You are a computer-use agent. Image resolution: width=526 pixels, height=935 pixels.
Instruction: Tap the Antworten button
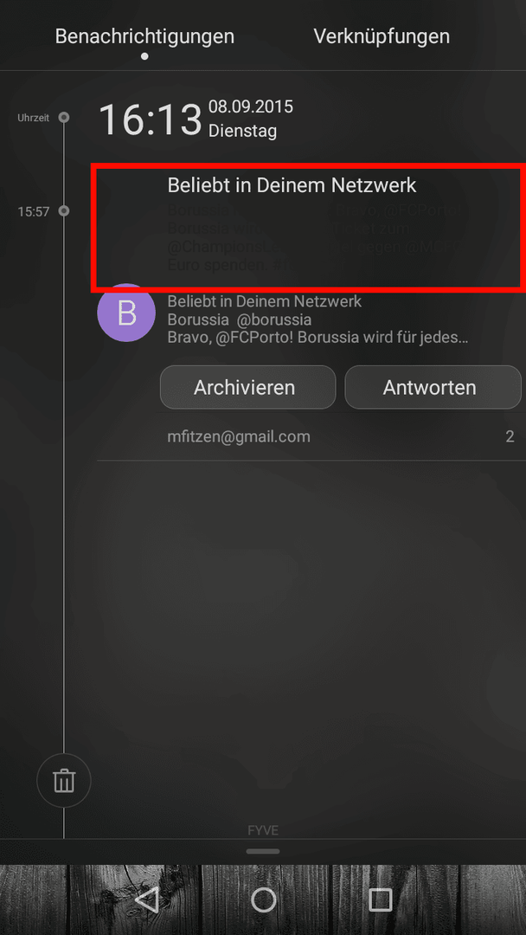(x=433, y=387)
